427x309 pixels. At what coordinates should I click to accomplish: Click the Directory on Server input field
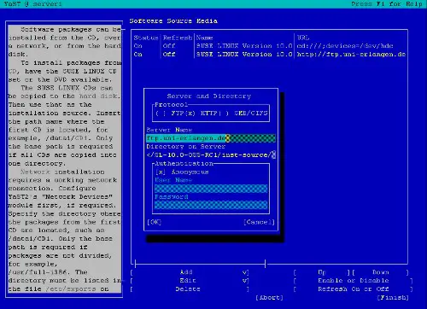click(x=211, y=155)
